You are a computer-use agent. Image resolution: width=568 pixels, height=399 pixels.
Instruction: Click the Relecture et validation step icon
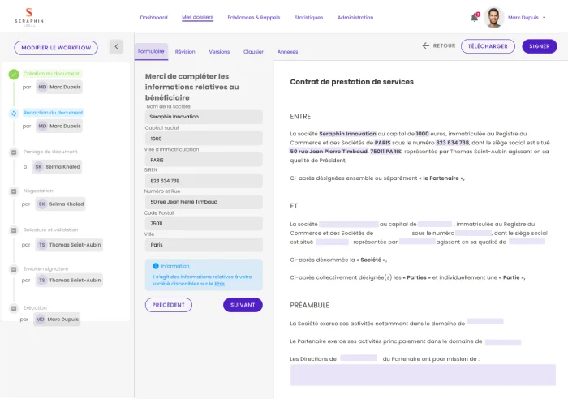pyautogui.click(x=14, y=230)
